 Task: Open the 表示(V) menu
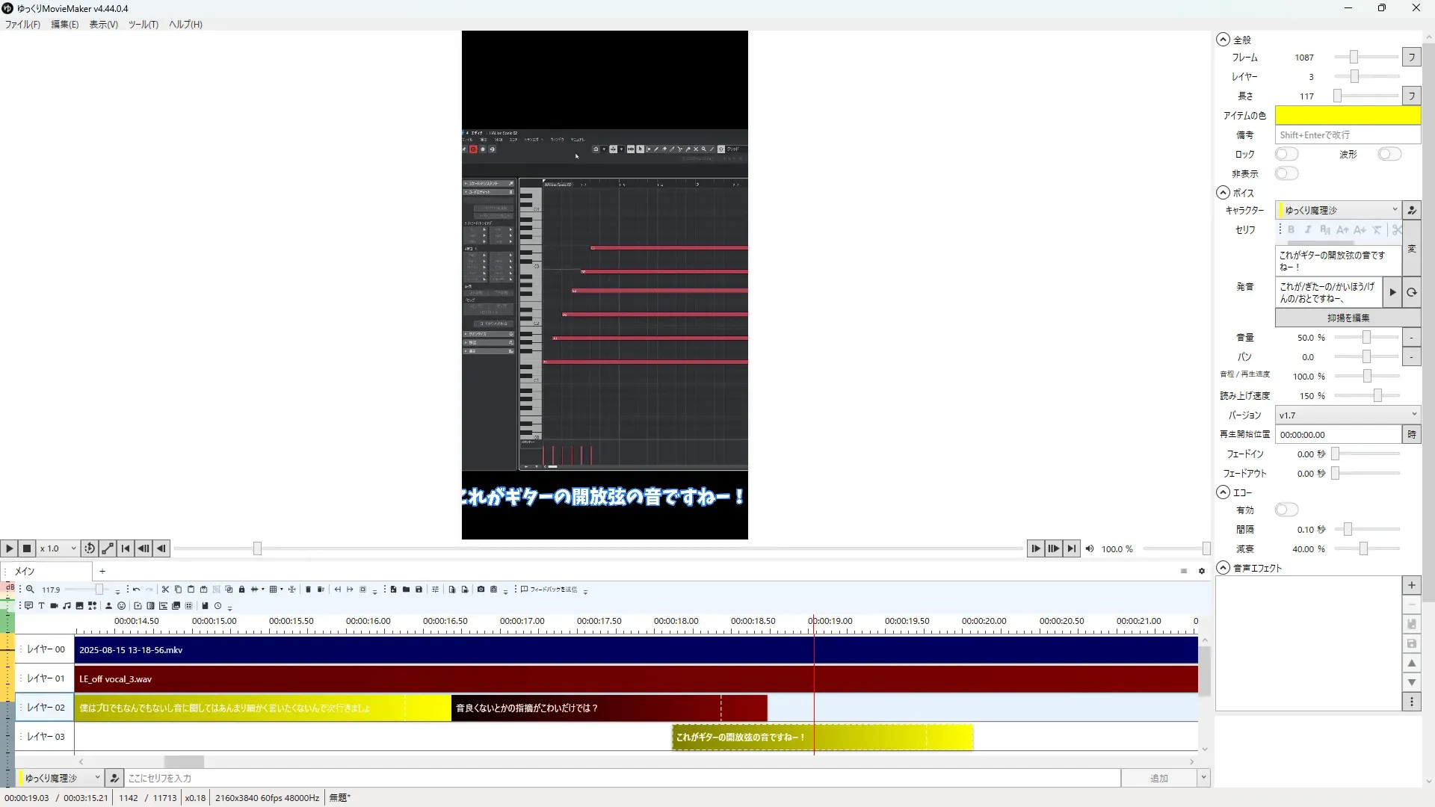tap(103, 24)
